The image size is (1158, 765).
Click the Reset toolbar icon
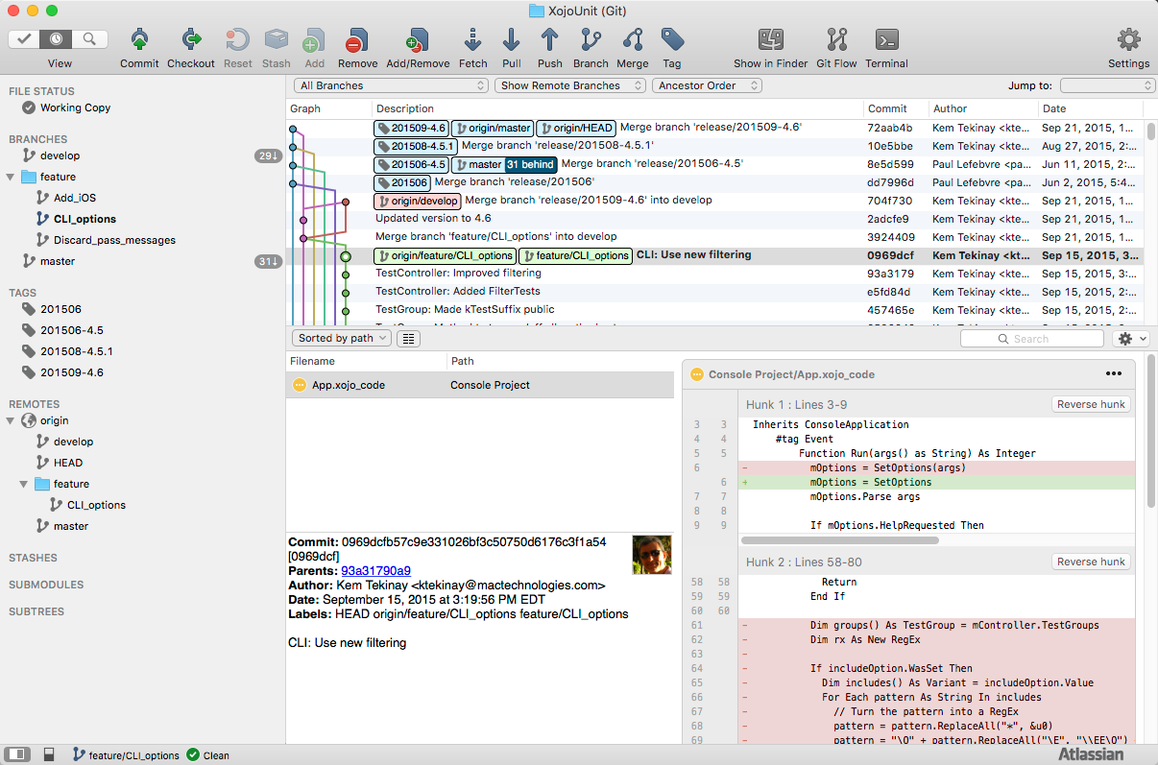237,39
